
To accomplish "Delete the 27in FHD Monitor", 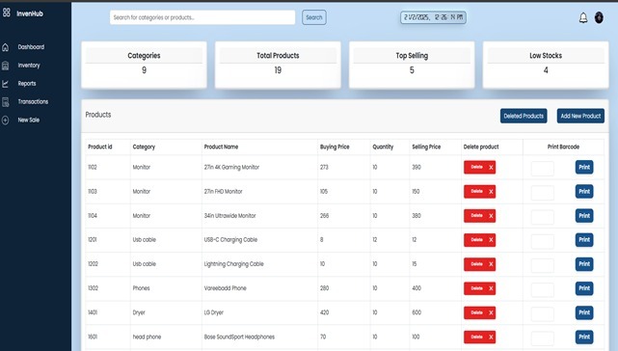I will click(480, 192).
